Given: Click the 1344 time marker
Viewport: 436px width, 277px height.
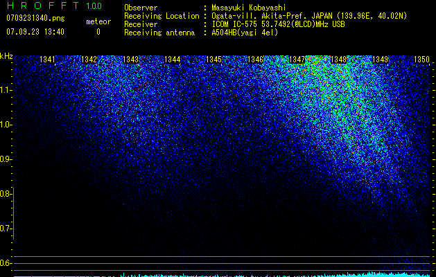Looking at the screenshot, I should [172, 60].
